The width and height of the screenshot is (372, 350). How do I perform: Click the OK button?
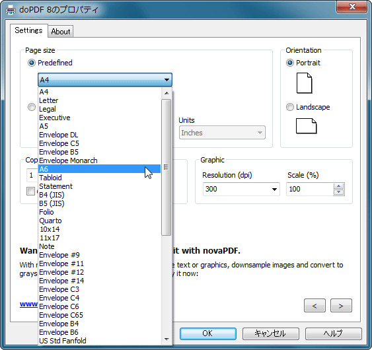[x=208, y=333]
